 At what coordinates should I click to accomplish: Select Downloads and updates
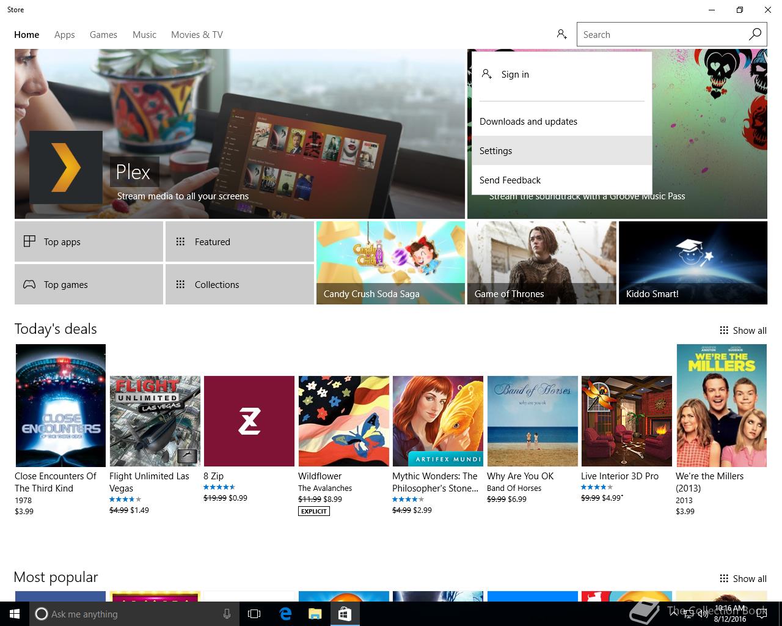tap(562, 121)
